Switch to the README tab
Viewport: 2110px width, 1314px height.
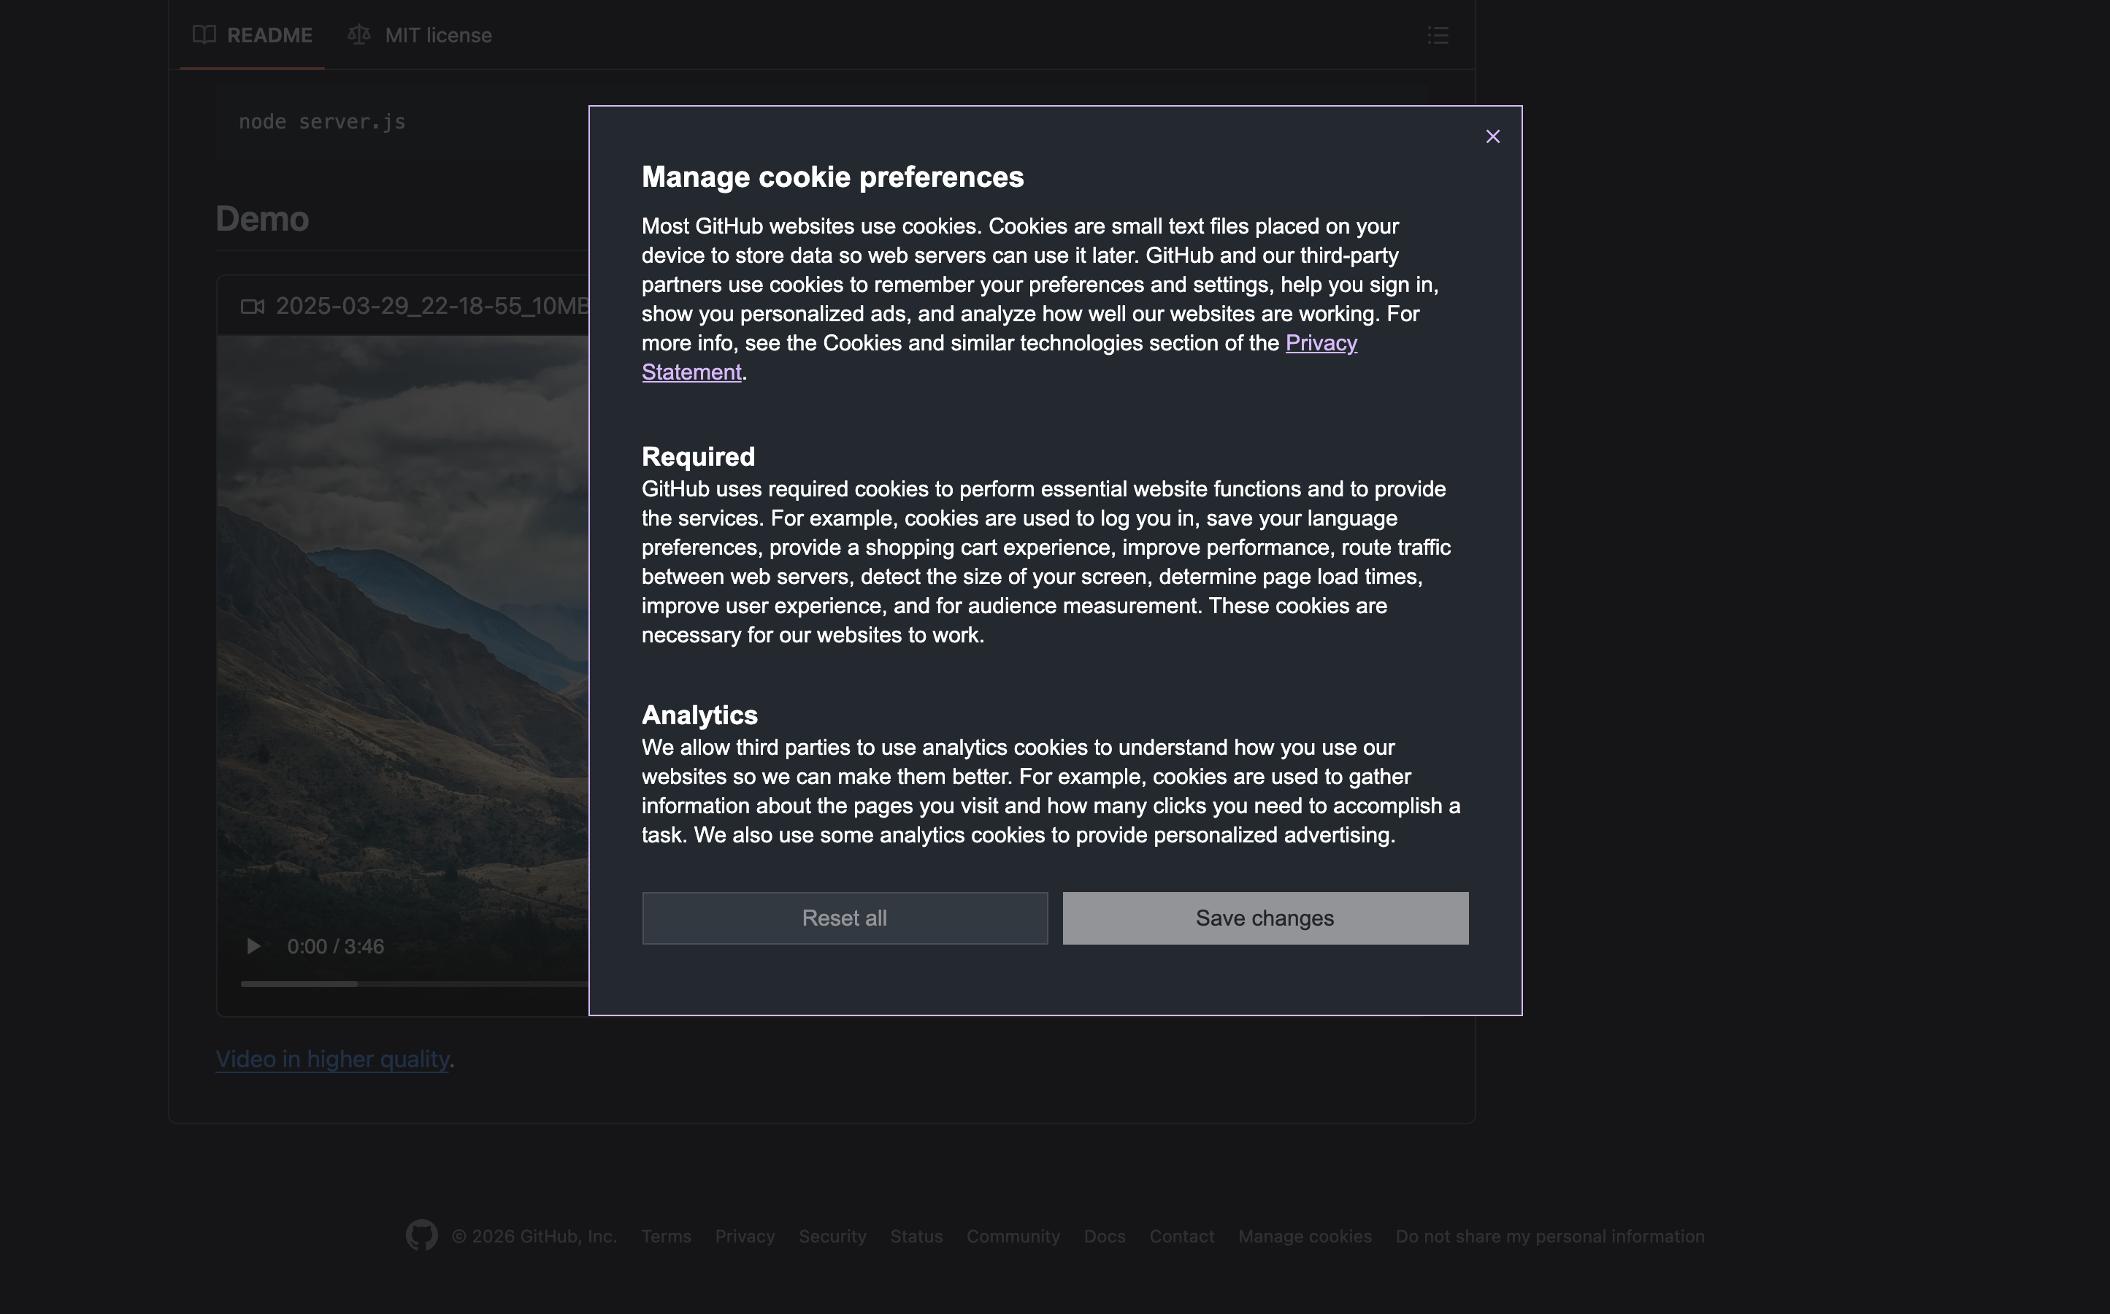pos(269,35)
